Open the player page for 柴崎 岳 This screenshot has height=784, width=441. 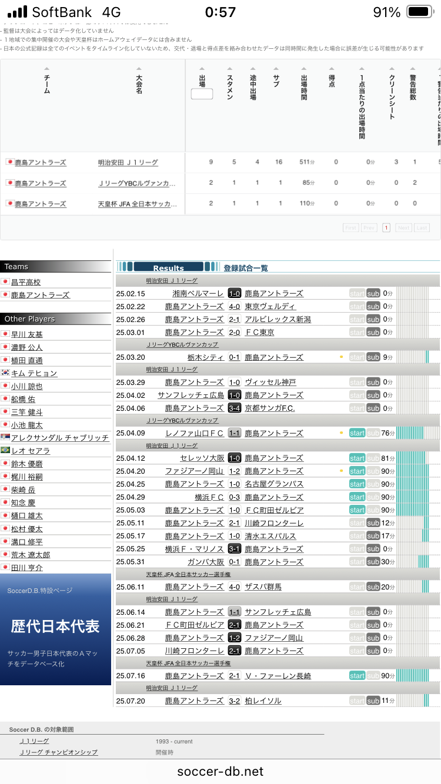click(x=23, y=490)
